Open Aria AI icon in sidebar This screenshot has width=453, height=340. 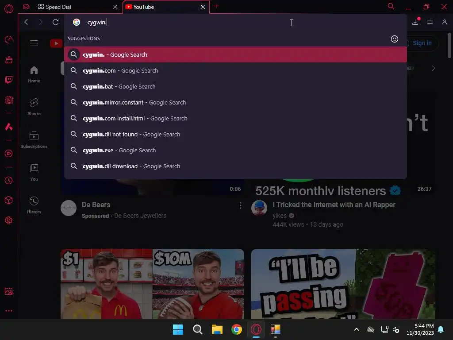click(x=9, y=127)
